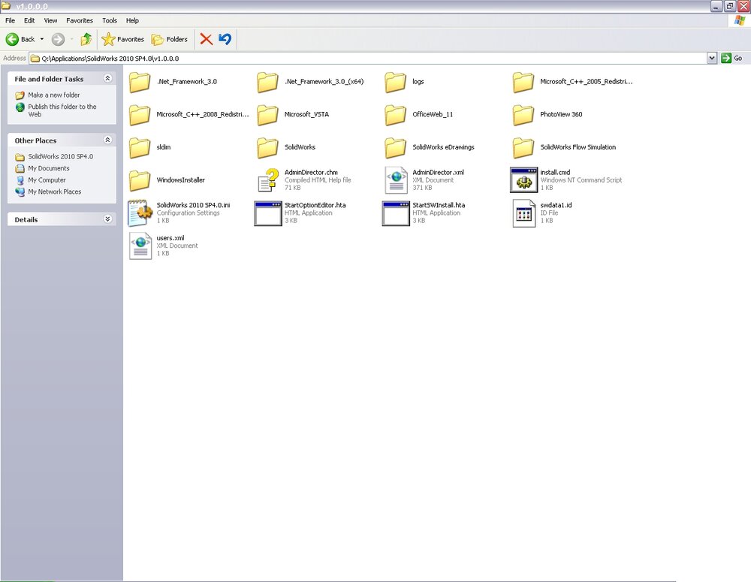Select the .Net_Framework_3.0_(x64) folder icon
Screen dimensions: 751x582
[267, 82]
